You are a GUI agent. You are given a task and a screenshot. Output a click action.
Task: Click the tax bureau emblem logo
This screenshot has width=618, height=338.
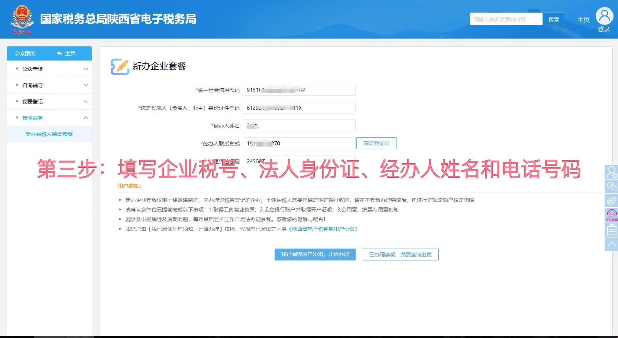(x=22, y=19)
